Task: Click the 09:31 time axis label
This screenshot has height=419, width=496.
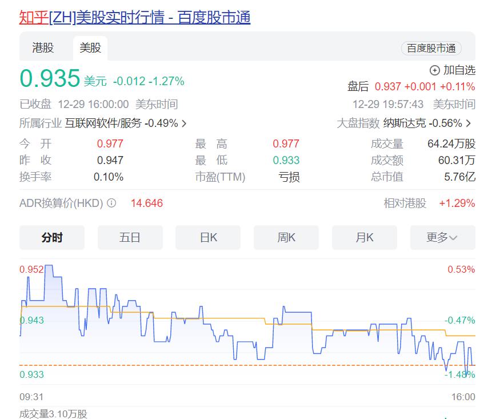Action: 31,397
